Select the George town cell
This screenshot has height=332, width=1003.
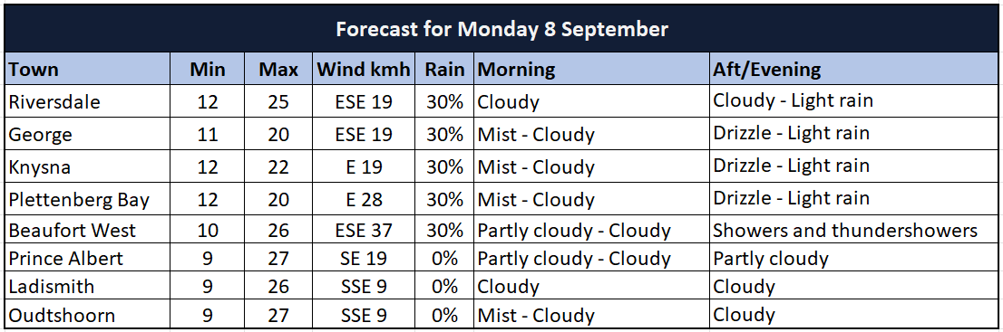pyautogui.click(x=88, y=134)
